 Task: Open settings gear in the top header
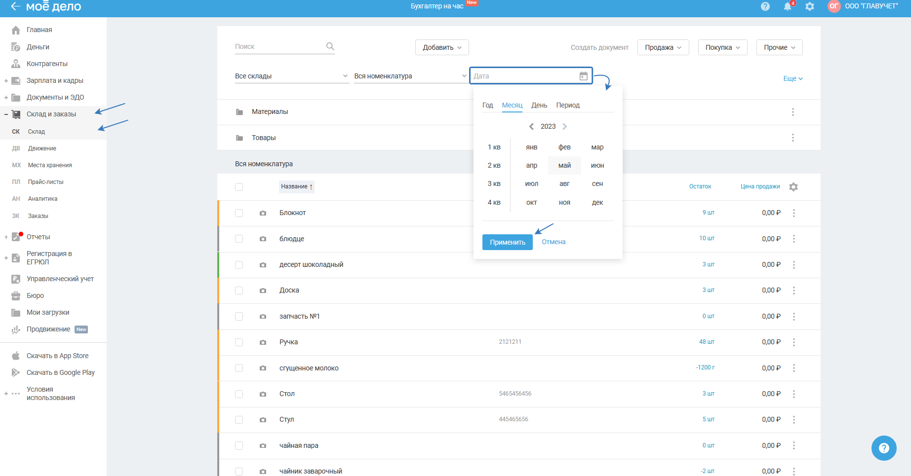pos(810,6)
